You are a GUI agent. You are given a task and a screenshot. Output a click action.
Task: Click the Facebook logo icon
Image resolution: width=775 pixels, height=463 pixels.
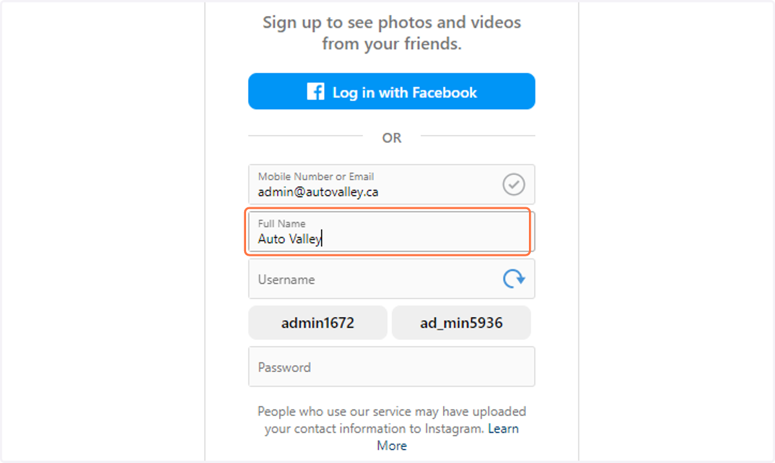pyautogui.click(x=315, y=92)
